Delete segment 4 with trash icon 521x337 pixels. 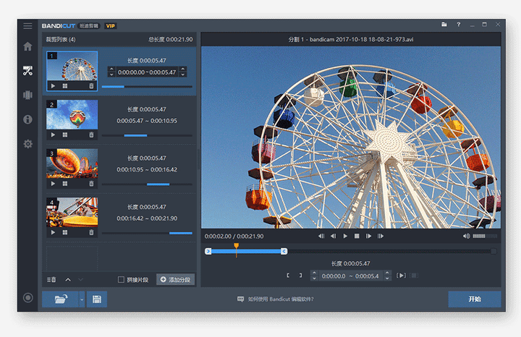click(91, 232)
